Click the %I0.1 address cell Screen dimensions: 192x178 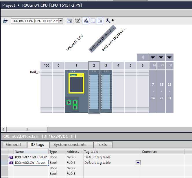click(x=75, y=163)
